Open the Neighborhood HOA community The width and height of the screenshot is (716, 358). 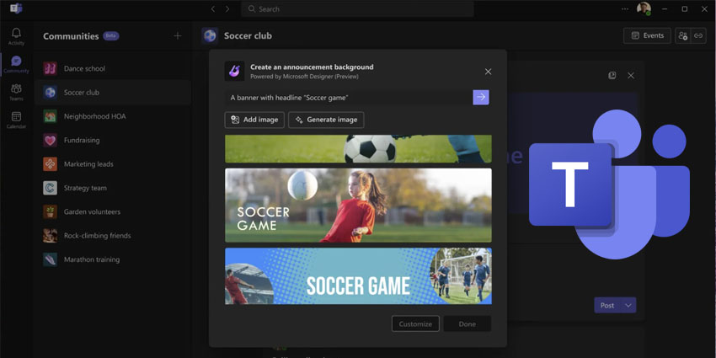113,116
